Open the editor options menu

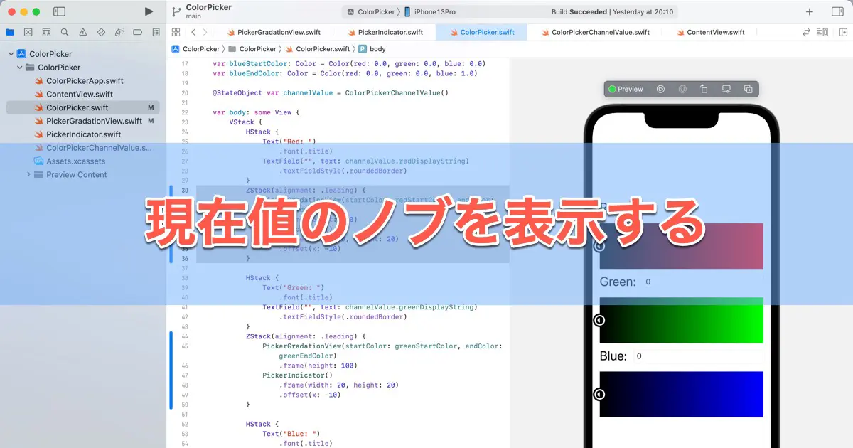pos(823,32)
